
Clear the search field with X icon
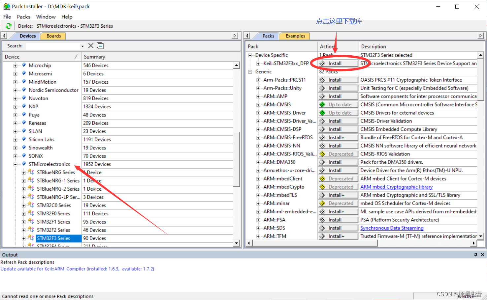point(91,46)
